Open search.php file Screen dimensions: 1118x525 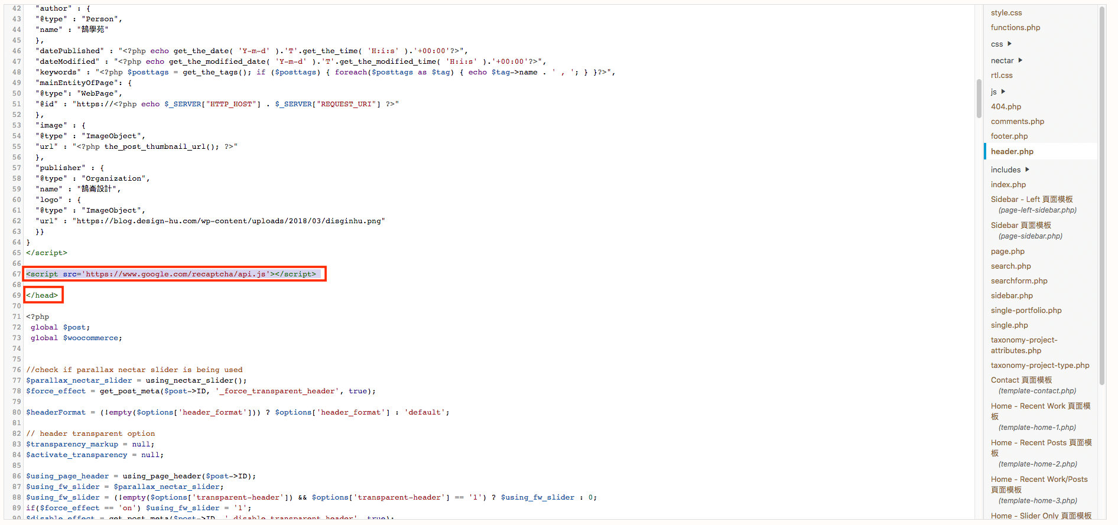click(1010, 266)
